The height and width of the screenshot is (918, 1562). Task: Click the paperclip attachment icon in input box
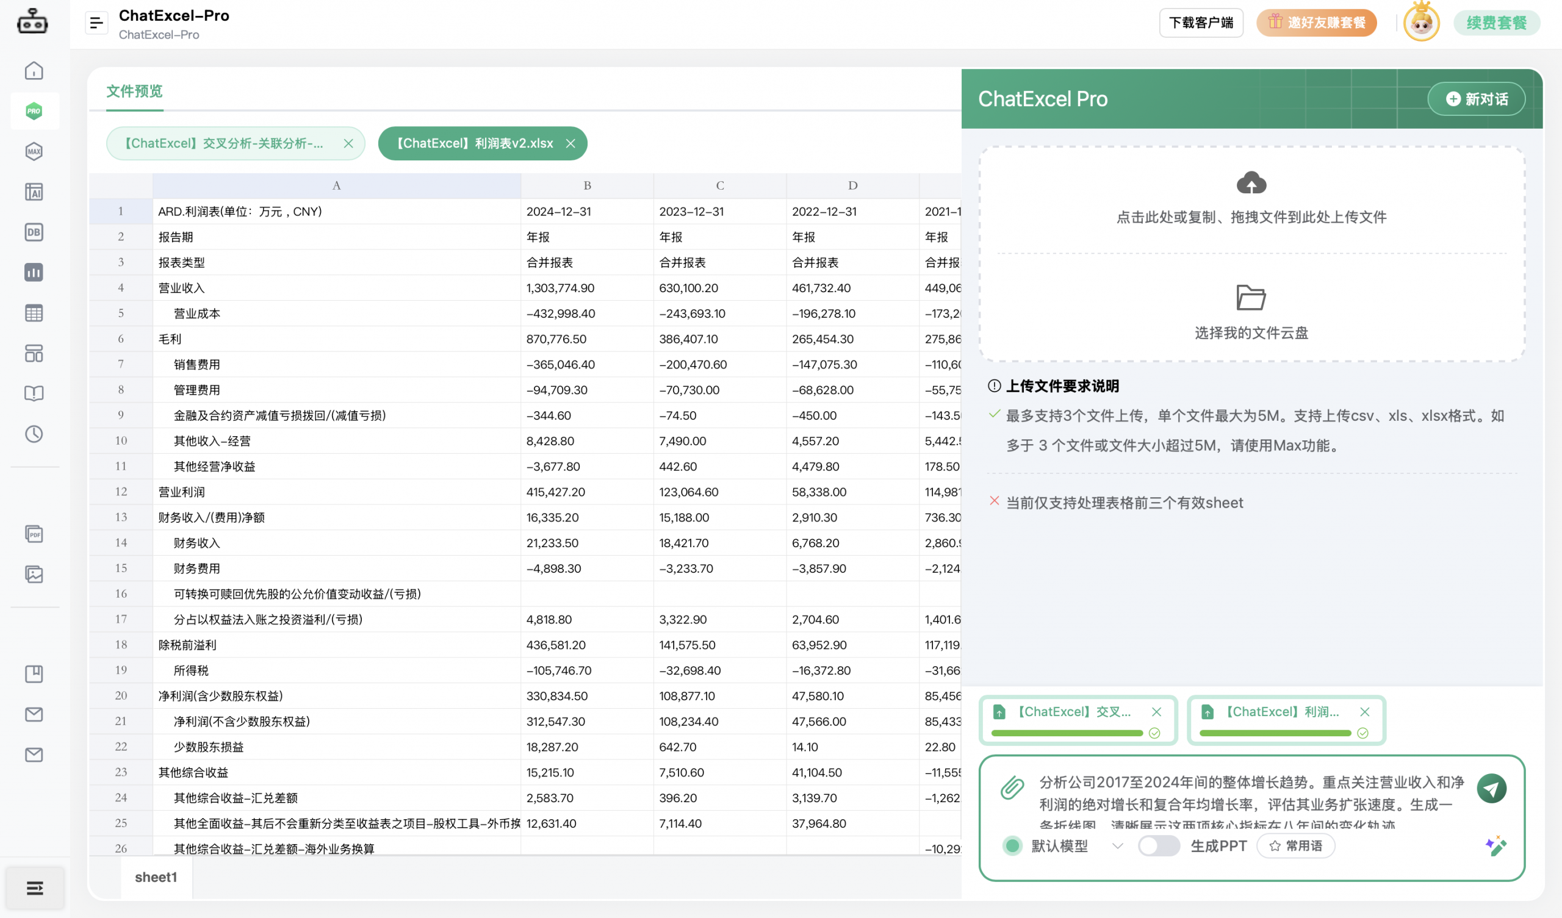click(1012, 788)
